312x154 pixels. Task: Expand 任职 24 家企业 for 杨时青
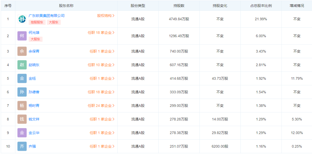click(101, 106)
